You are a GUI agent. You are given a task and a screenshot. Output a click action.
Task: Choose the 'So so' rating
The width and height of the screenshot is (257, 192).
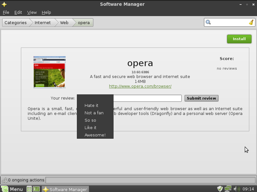click(x=95, y=120)
